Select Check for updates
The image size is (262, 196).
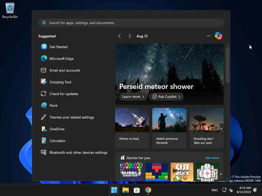(59, 94)
